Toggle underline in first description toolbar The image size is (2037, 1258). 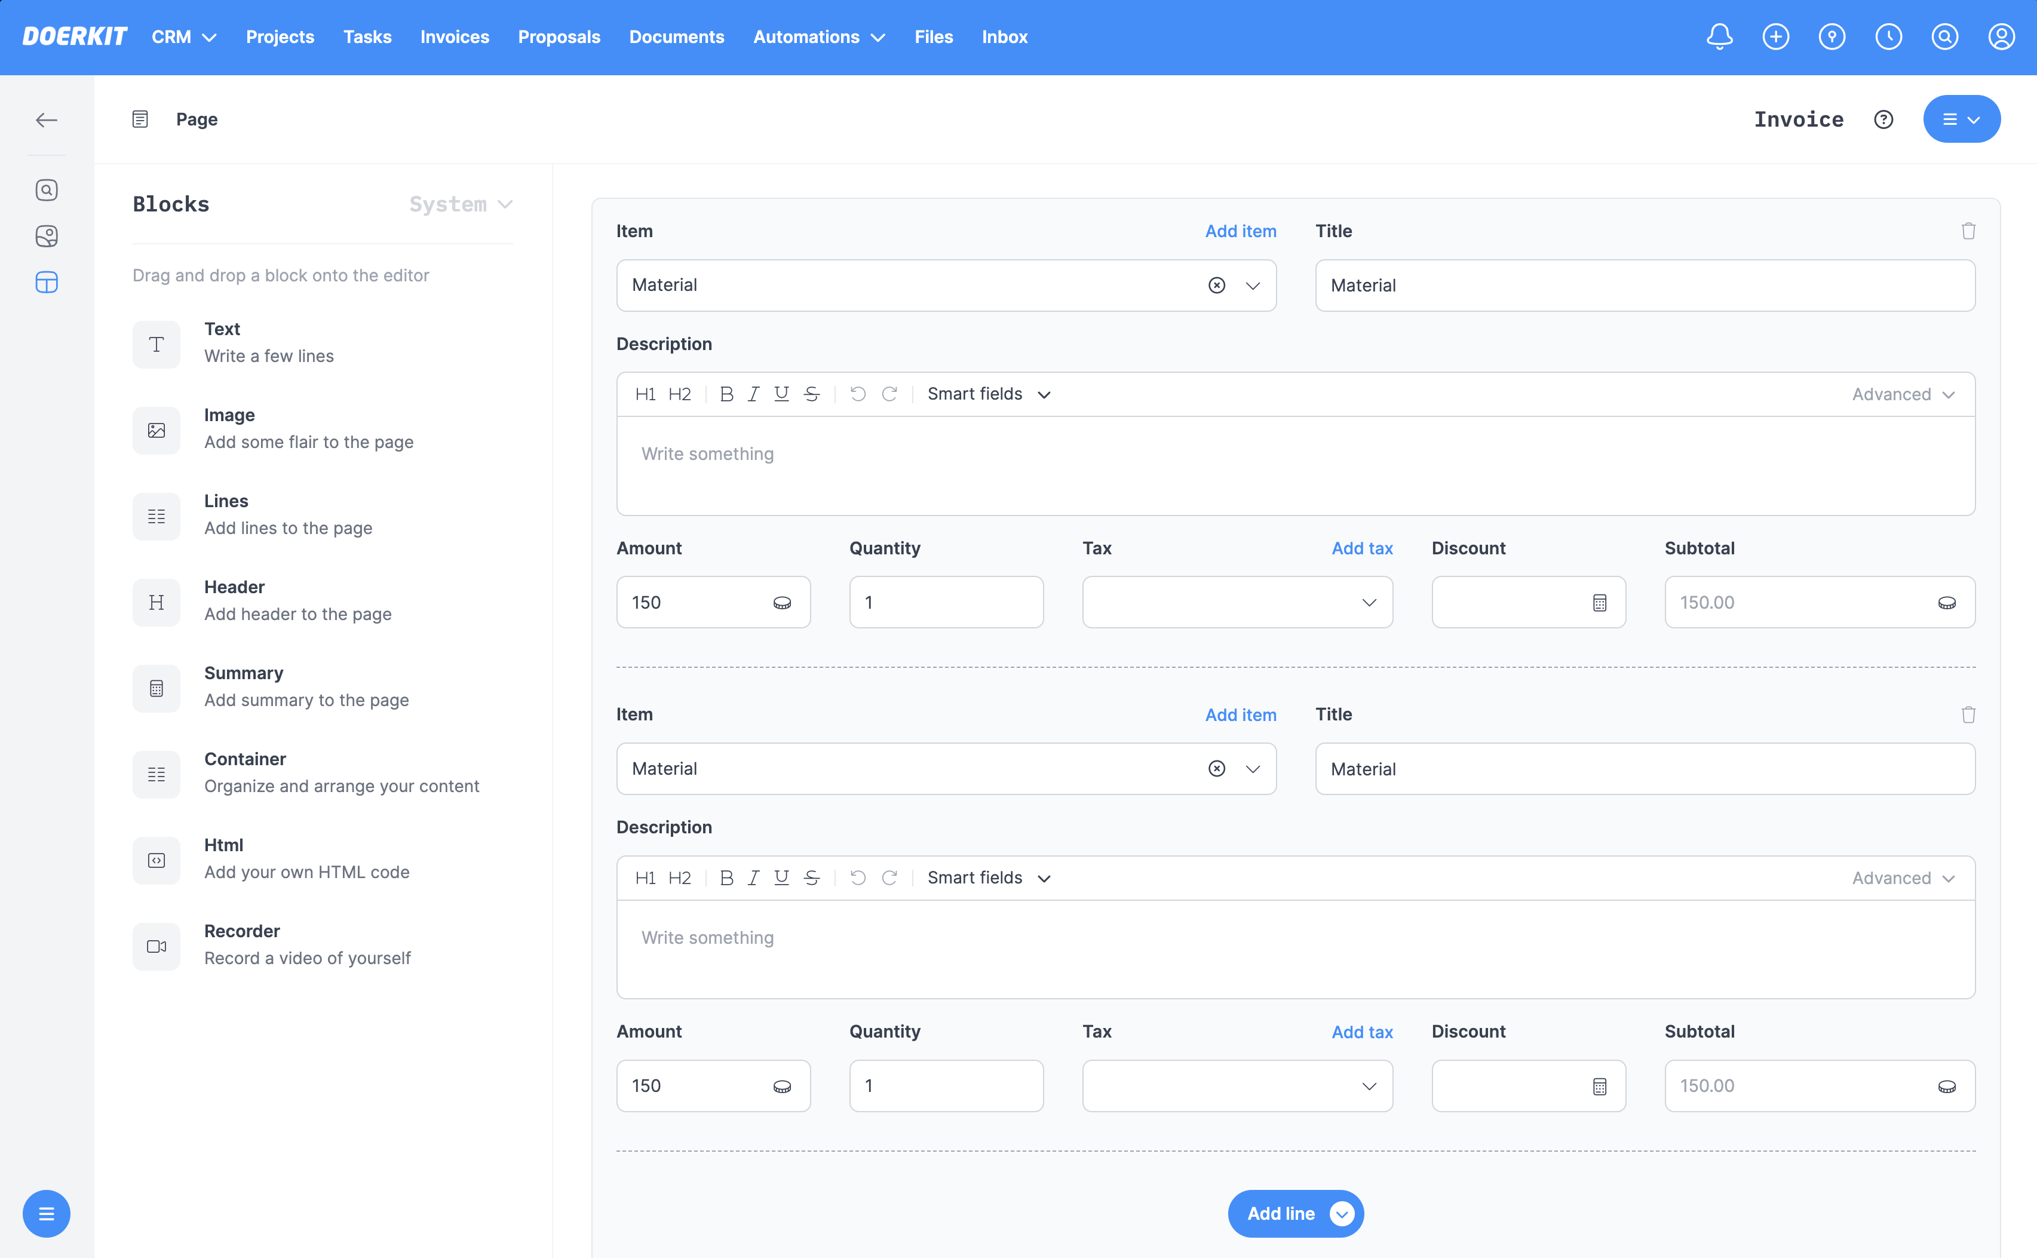click(x=781, y=394)
